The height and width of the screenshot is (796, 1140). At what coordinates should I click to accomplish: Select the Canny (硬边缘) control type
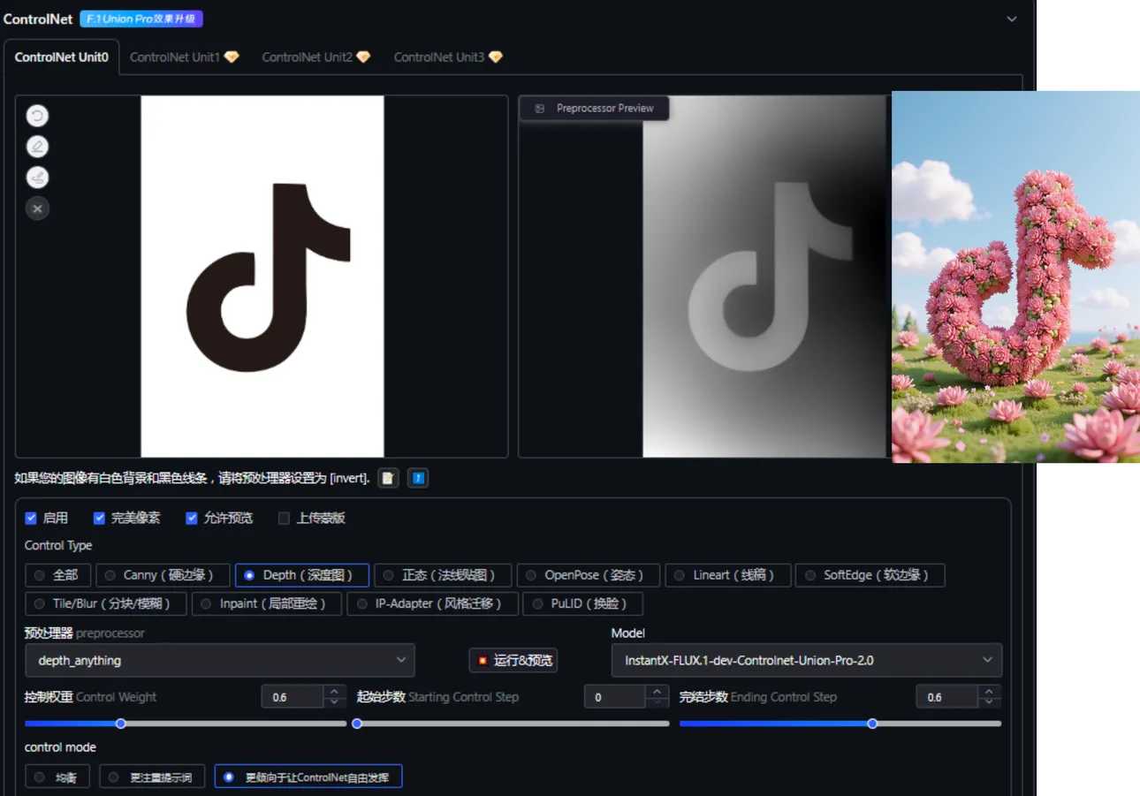(163, 575)
